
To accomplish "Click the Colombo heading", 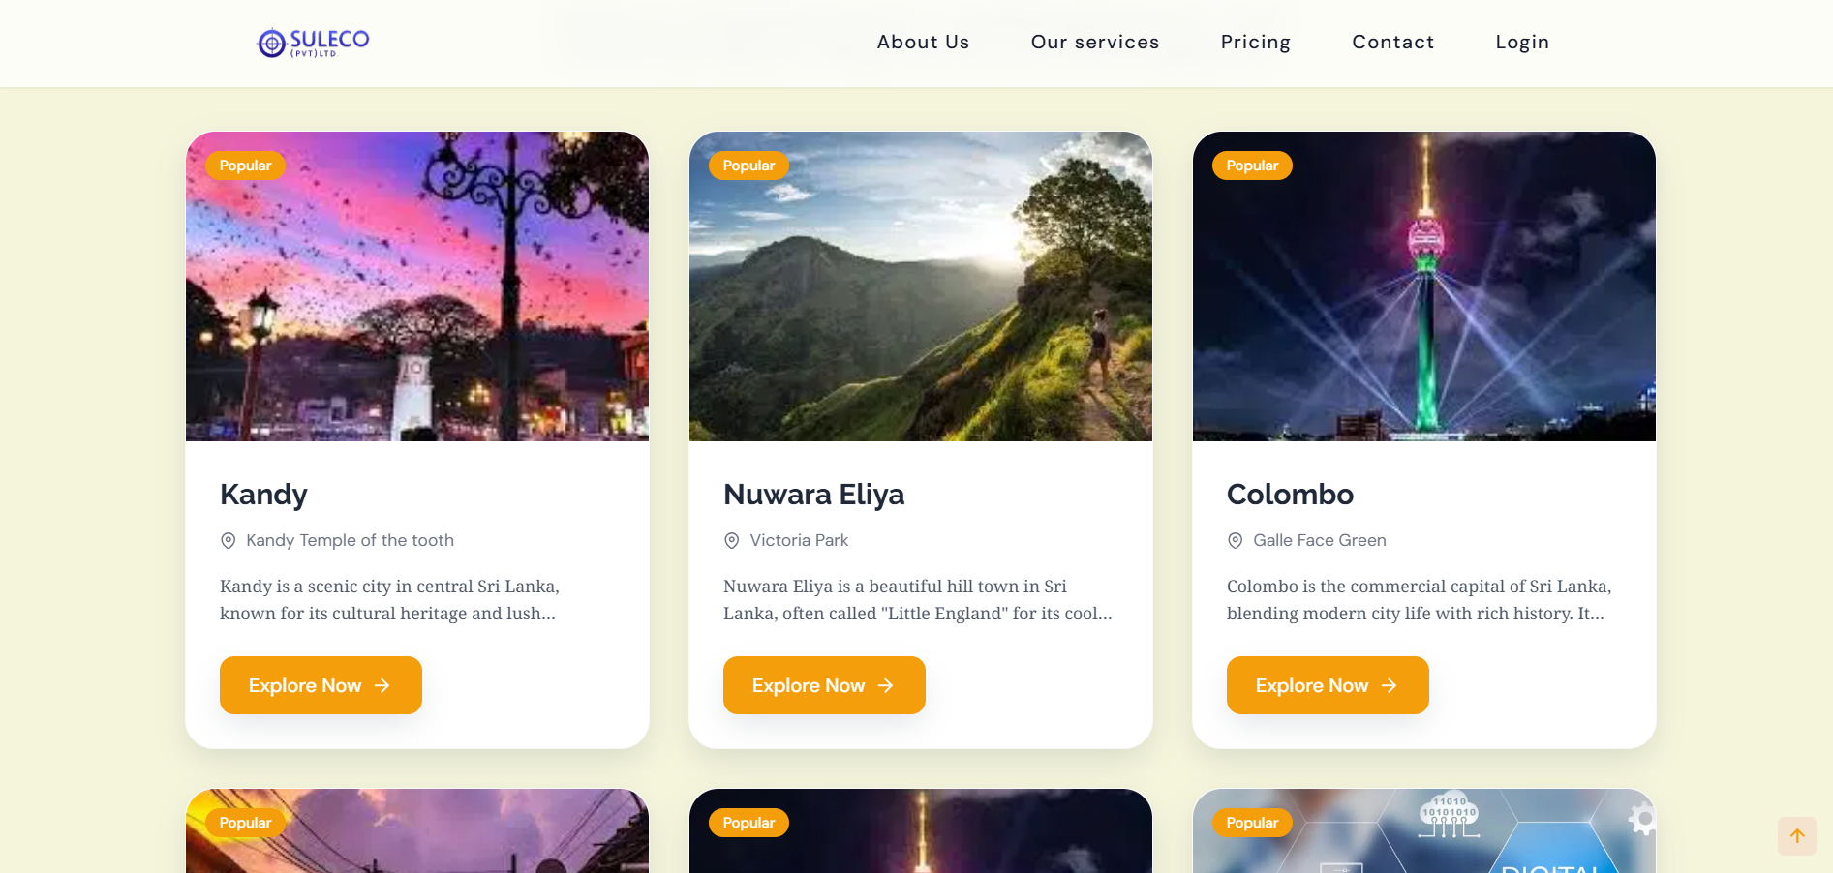I will pos(1290,495).
